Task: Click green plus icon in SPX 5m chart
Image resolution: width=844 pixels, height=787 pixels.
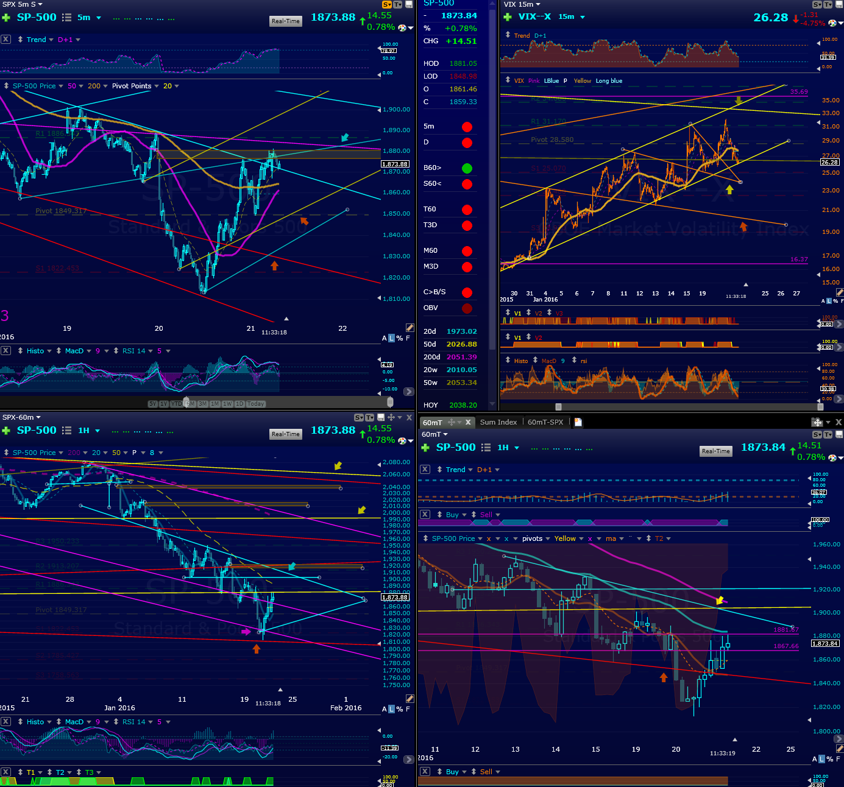Action: (x=6, y=18)
